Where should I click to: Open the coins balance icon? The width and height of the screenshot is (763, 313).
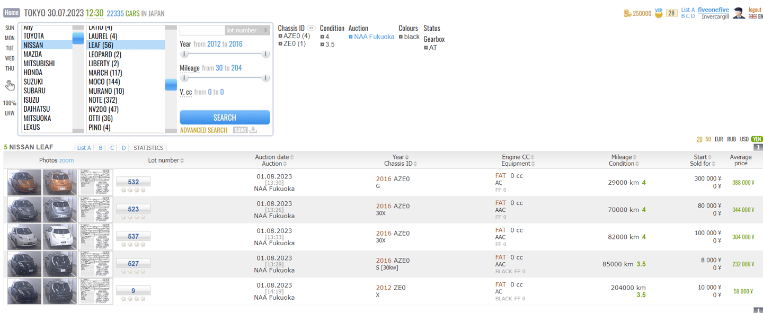pos(627,13)
